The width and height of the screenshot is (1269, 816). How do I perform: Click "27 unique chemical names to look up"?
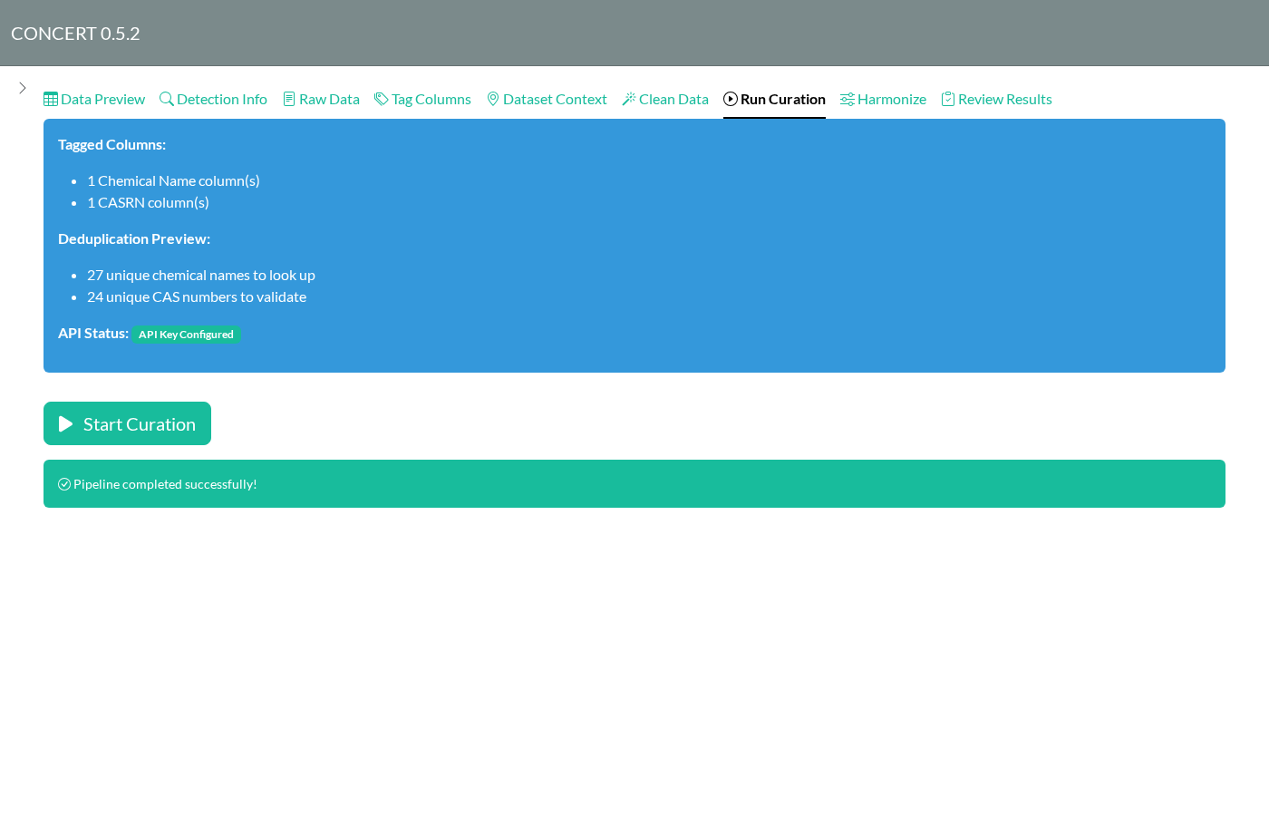point(201,275)
